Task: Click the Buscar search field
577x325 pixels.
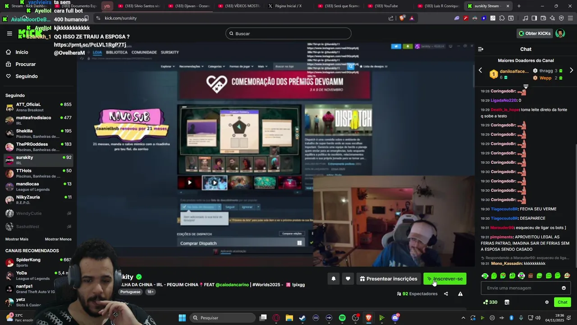Action: pos(288,33)
